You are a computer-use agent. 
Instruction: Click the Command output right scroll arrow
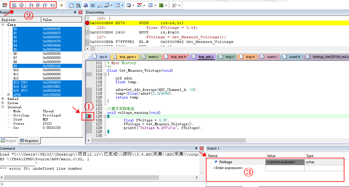click(x=197, y=178)
